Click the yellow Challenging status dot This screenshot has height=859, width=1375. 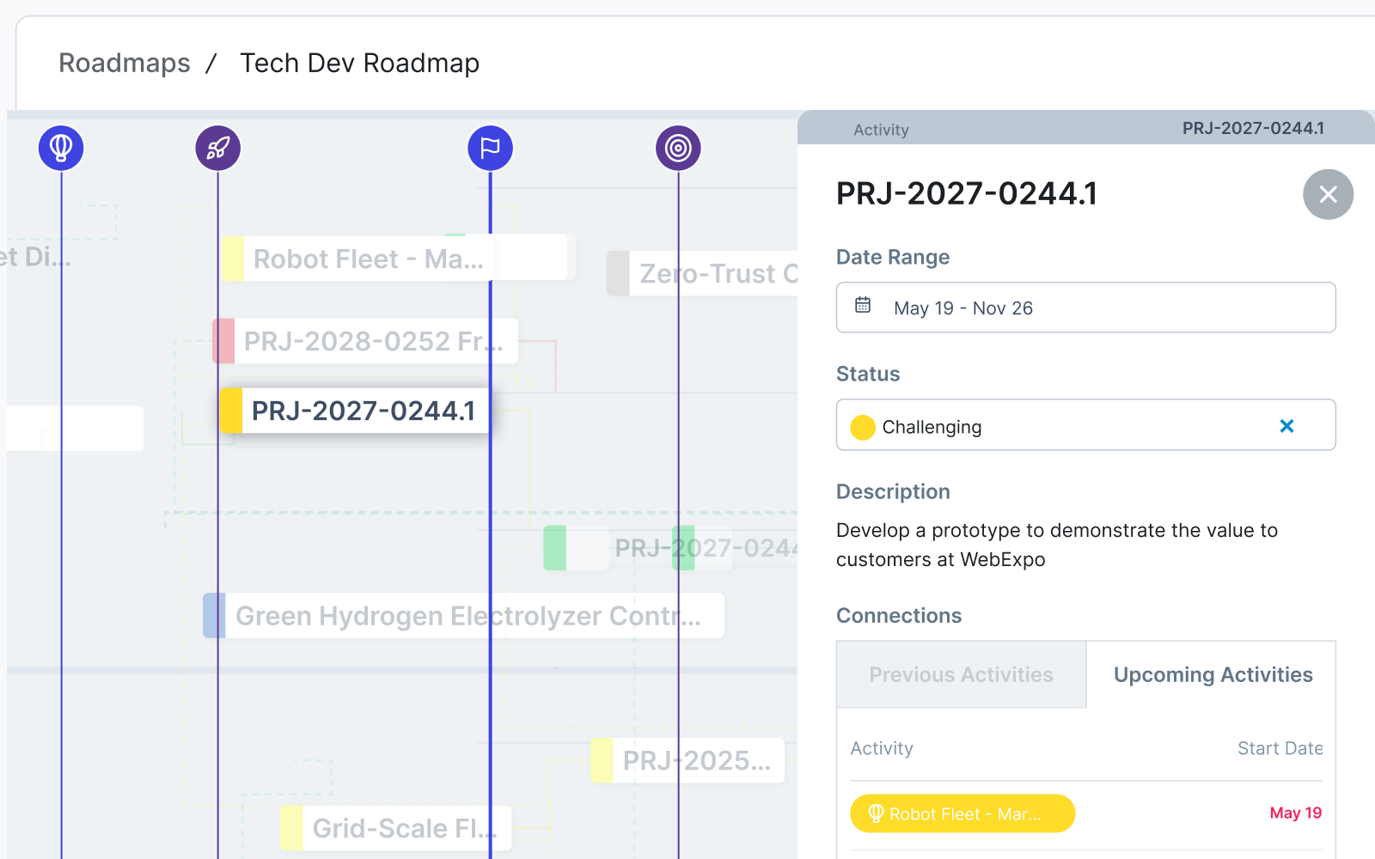862,427
